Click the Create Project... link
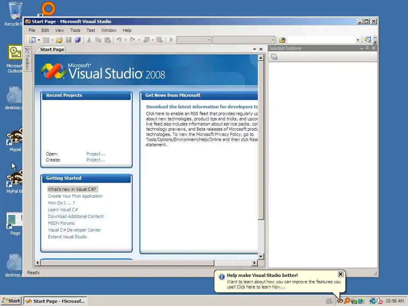Viewport: 408px width, 306px height. (x=96, y=160)
